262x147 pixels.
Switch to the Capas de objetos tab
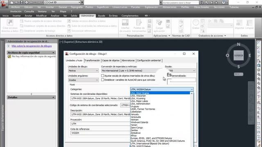tap(111, 60)
